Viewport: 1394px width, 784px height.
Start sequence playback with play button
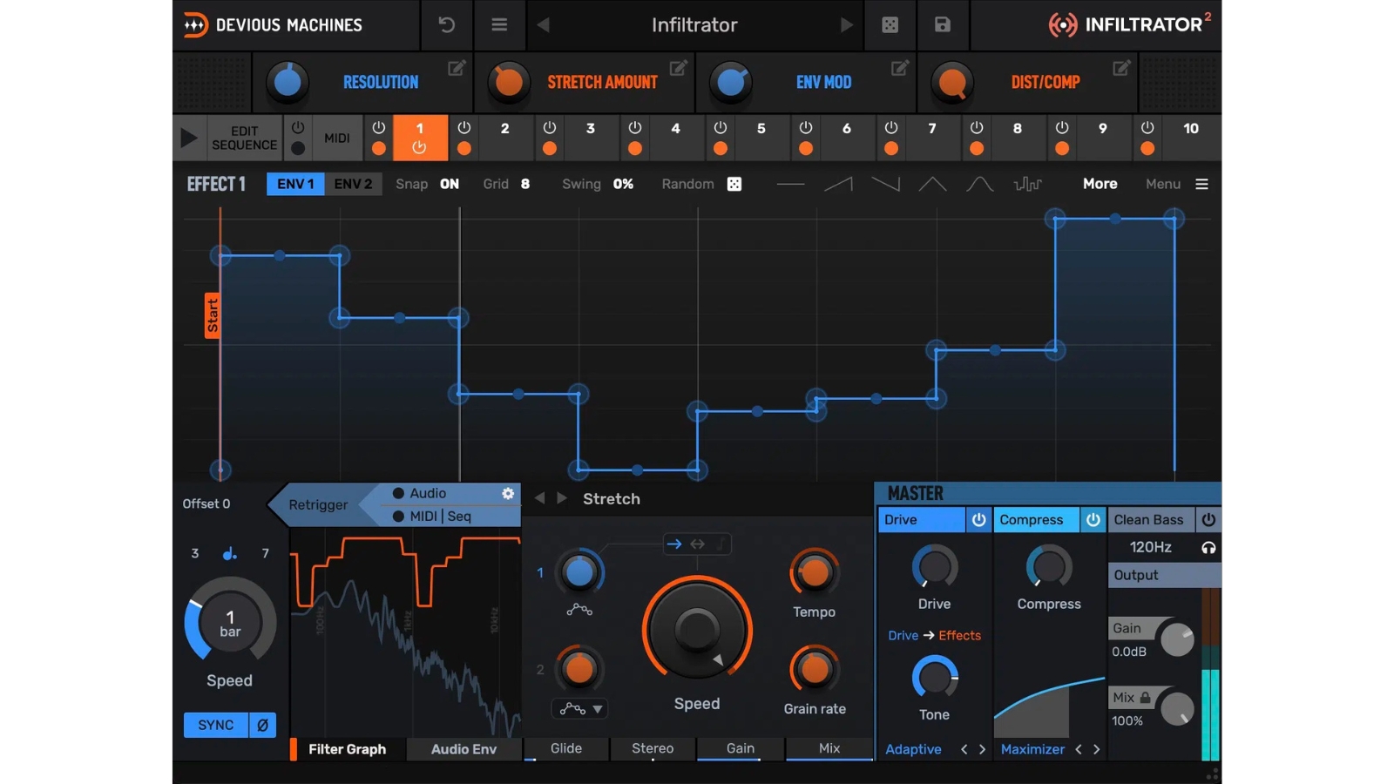[189, 138]
